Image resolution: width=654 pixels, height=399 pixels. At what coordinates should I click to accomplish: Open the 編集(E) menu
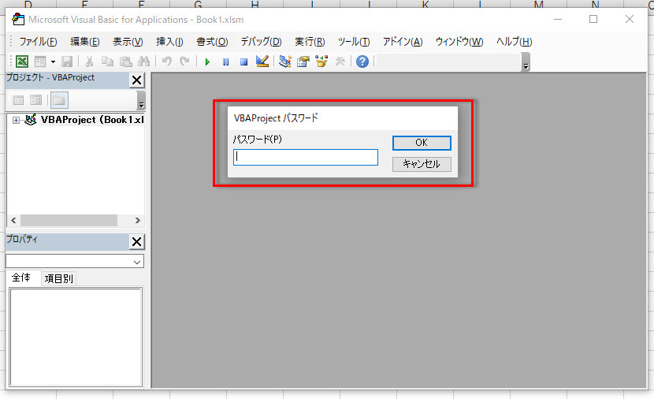tap(84, 42)
